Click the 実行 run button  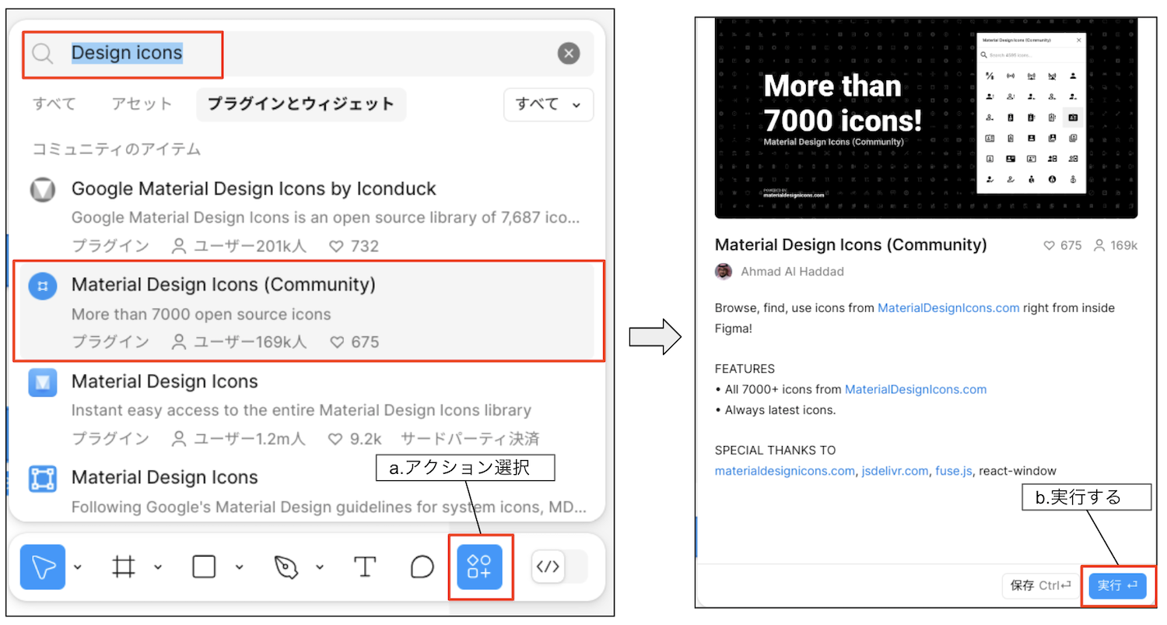click(1117, 586)
